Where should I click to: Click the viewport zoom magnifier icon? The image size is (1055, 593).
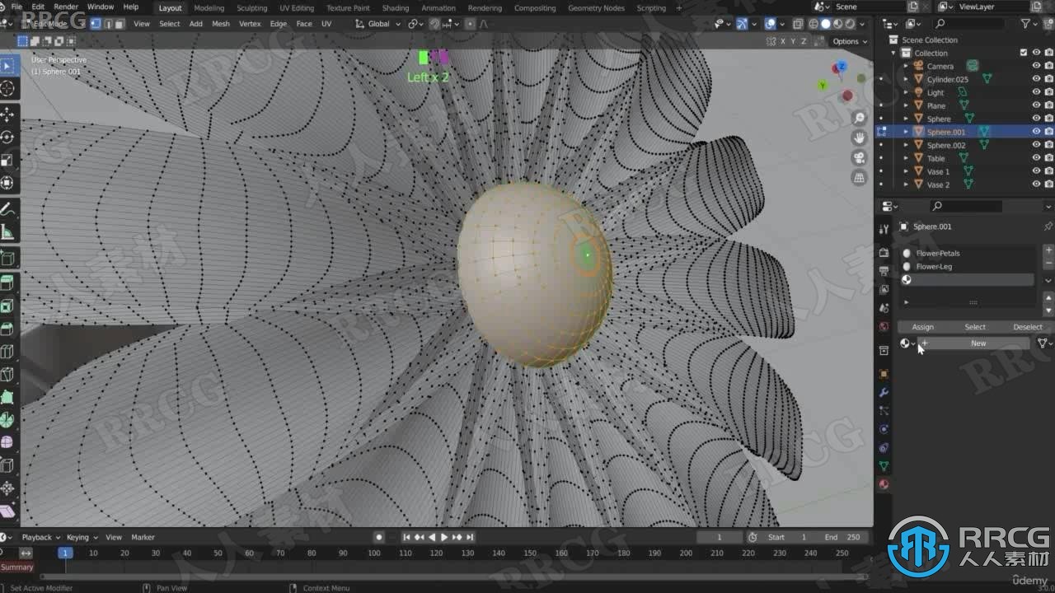tap(860, 119)
